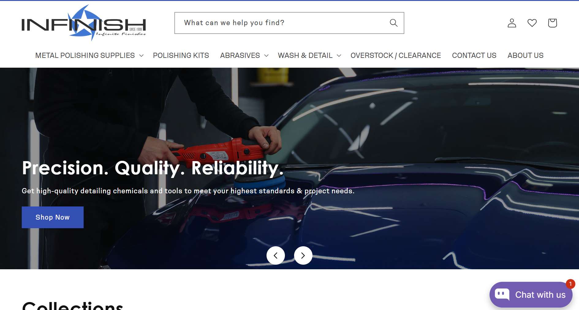Click the chat bubble icon
Viewport: 579px width, 310px height.
coord(502,295)
